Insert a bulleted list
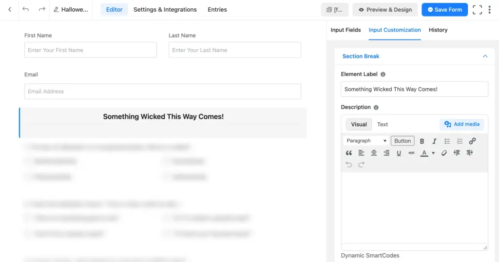The width and height of the screenshot is (499, 262). point(447,141)
